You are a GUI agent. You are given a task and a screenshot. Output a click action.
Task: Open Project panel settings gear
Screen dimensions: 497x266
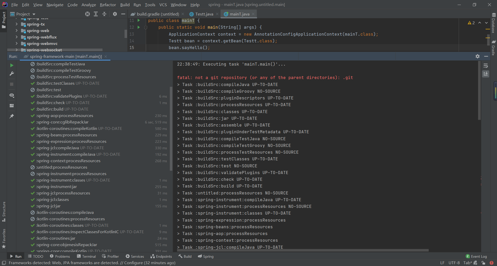pos(115,14)
